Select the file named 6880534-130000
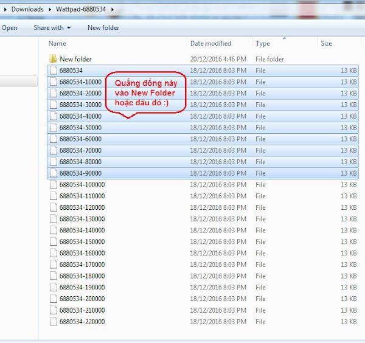 point(82,219)
